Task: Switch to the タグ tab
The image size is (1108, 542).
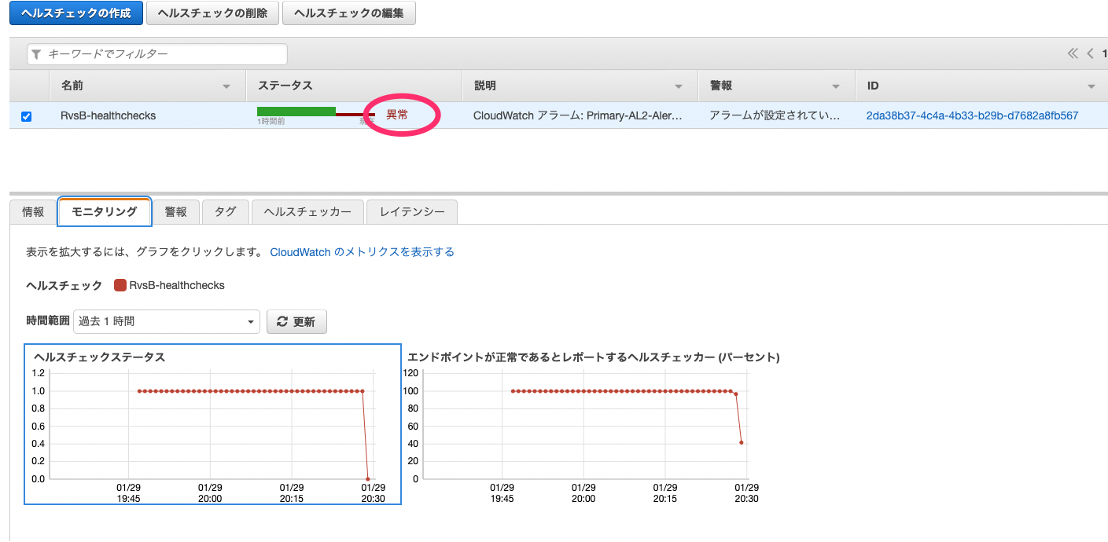Action: tap(225, 211)
